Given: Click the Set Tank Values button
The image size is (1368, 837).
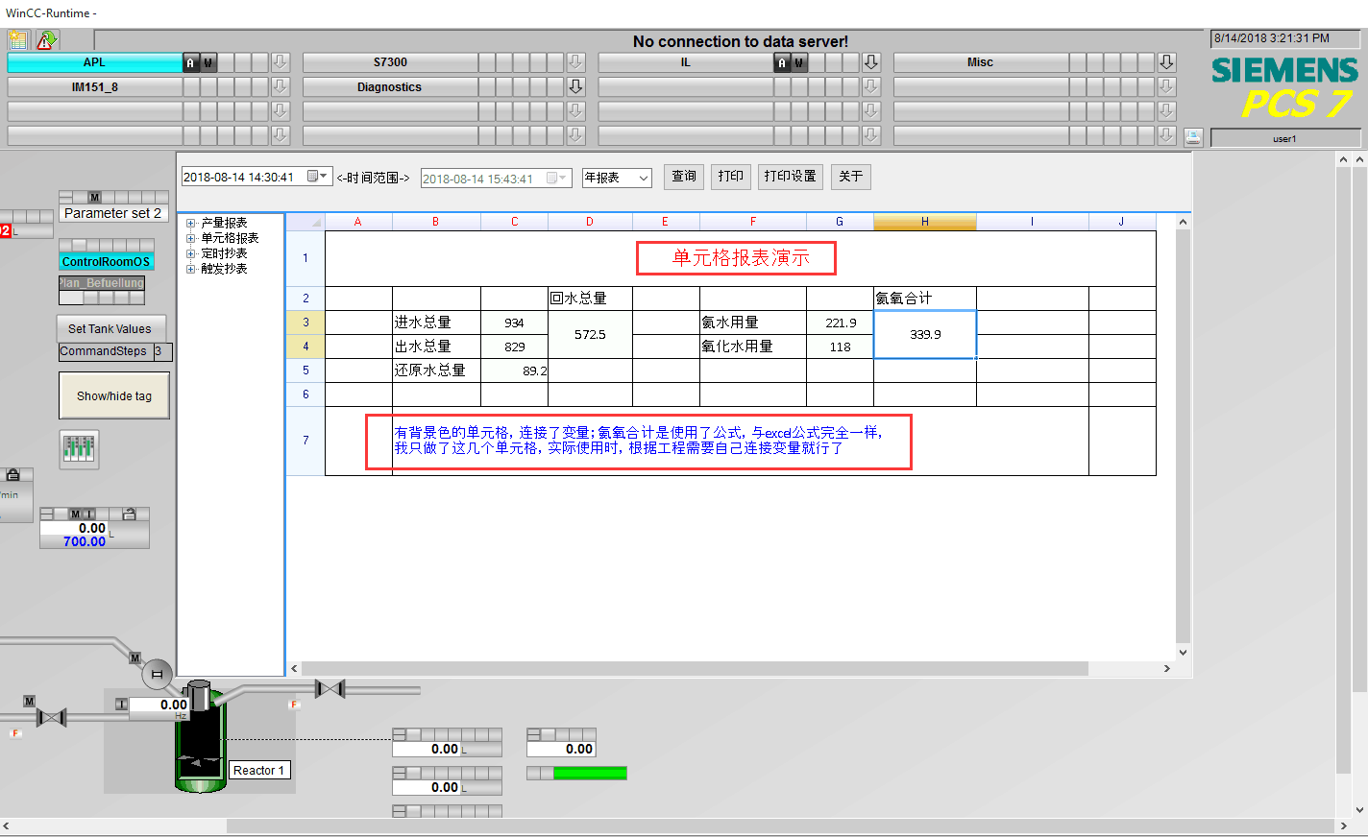Looking at the screenshot, I should (110, 328).
